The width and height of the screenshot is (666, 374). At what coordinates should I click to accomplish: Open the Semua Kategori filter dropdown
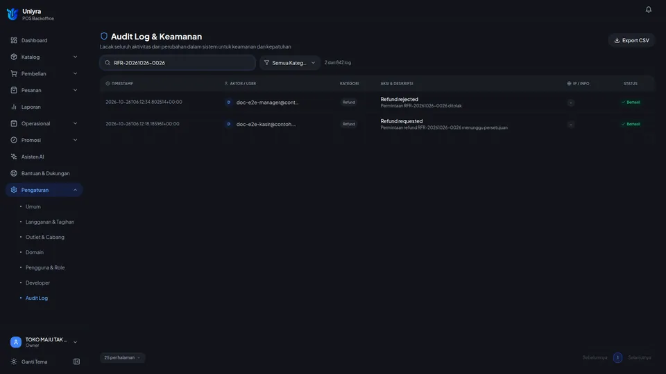click(x=290, y=63)
